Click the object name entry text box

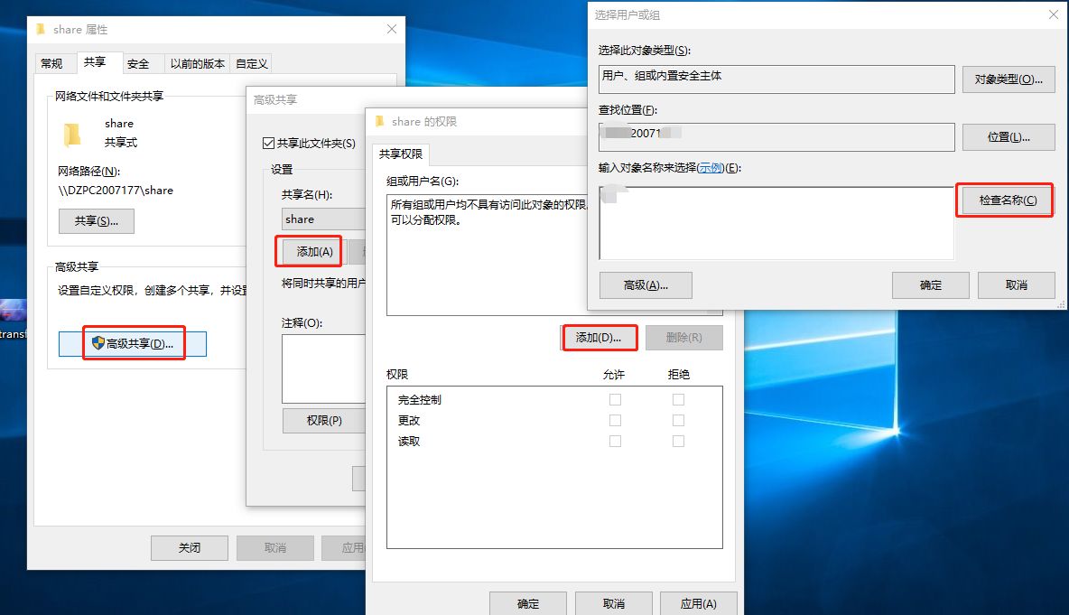pos(776,223)
